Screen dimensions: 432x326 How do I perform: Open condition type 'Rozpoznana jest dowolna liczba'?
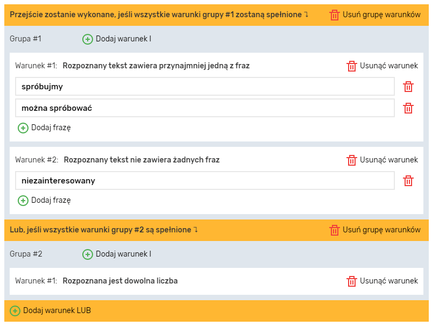(120, 281)
